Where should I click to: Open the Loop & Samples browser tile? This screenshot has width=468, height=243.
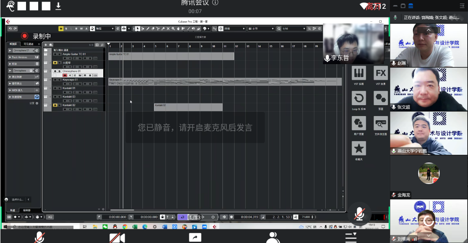(x=358, y=99)
